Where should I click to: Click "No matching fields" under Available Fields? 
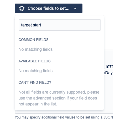(36, 71)
